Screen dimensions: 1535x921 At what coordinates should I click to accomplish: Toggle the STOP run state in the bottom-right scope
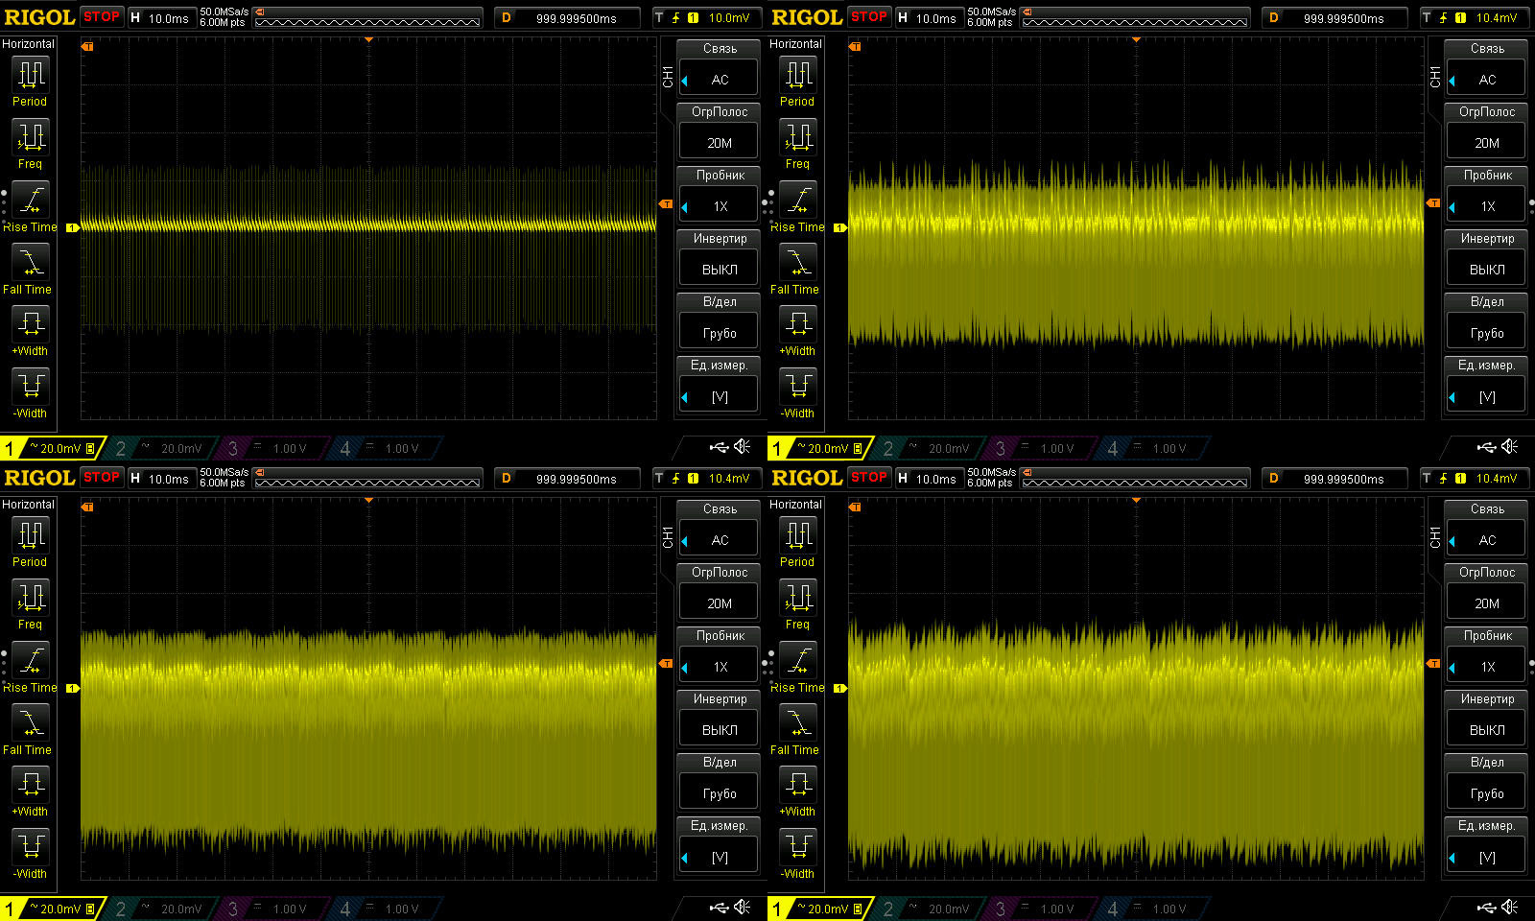pyautogui.click(x=869, y=477)
